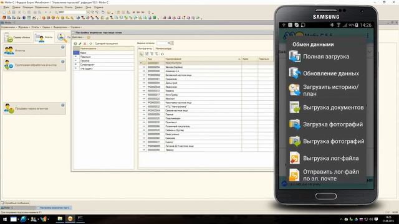Activate the Настройка форматов window tab at bottom

(54, 208)
